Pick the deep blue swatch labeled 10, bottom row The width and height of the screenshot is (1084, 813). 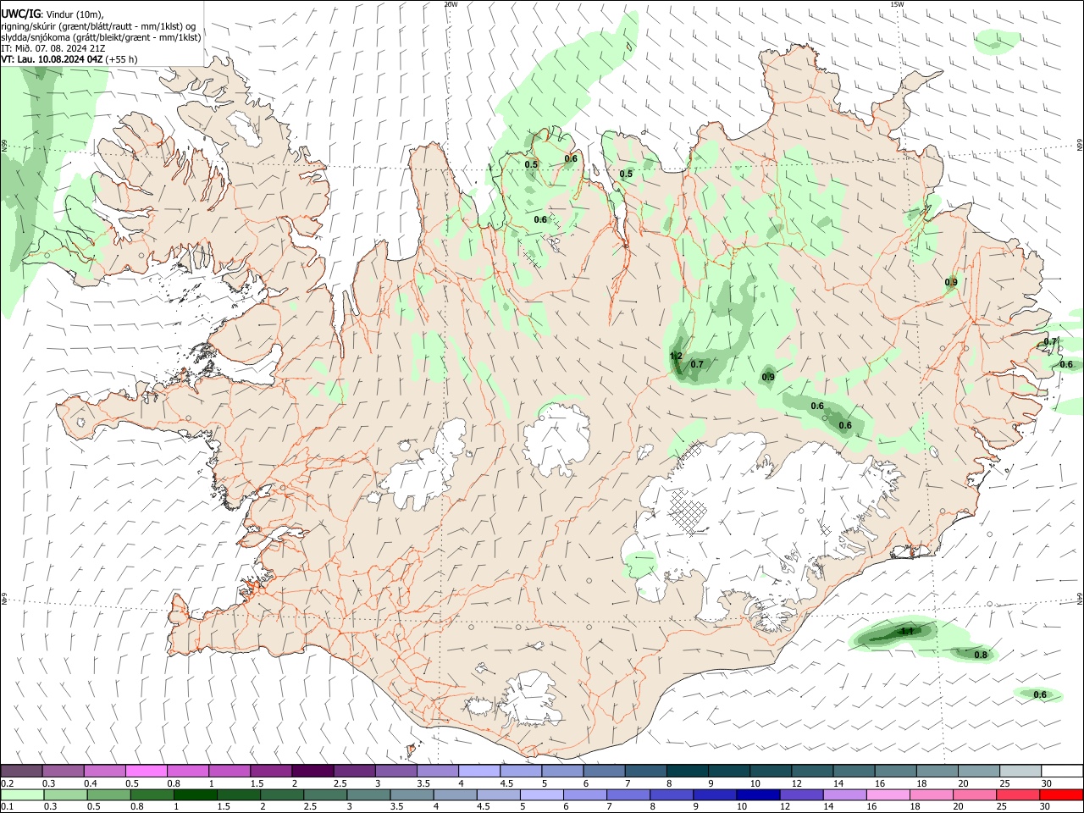click(756, 794)
